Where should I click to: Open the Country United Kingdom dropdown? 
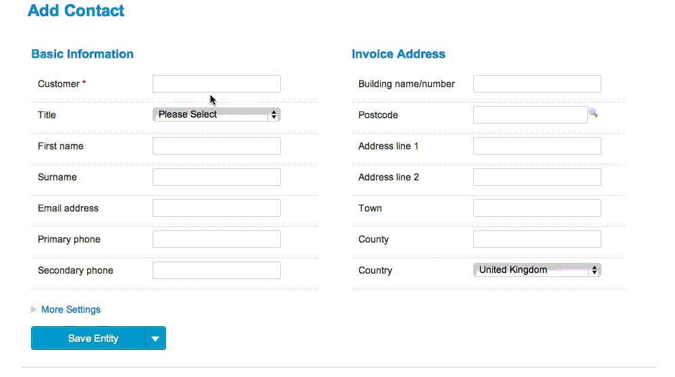point(537,270)
